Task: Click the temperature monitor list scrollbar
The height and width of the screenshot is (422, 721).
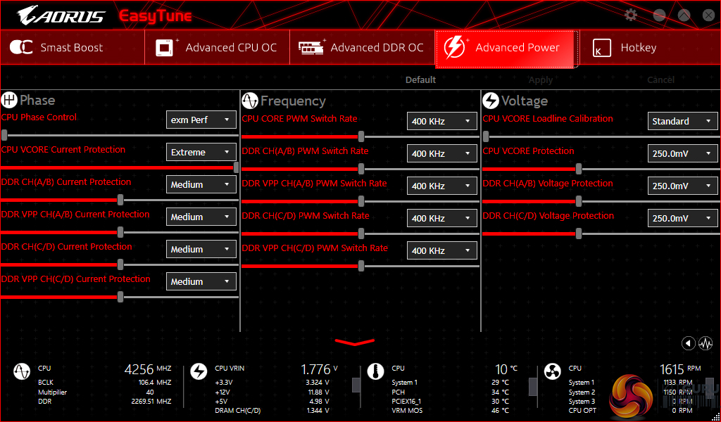Action: pyautogui.click(x=533, y=387)
